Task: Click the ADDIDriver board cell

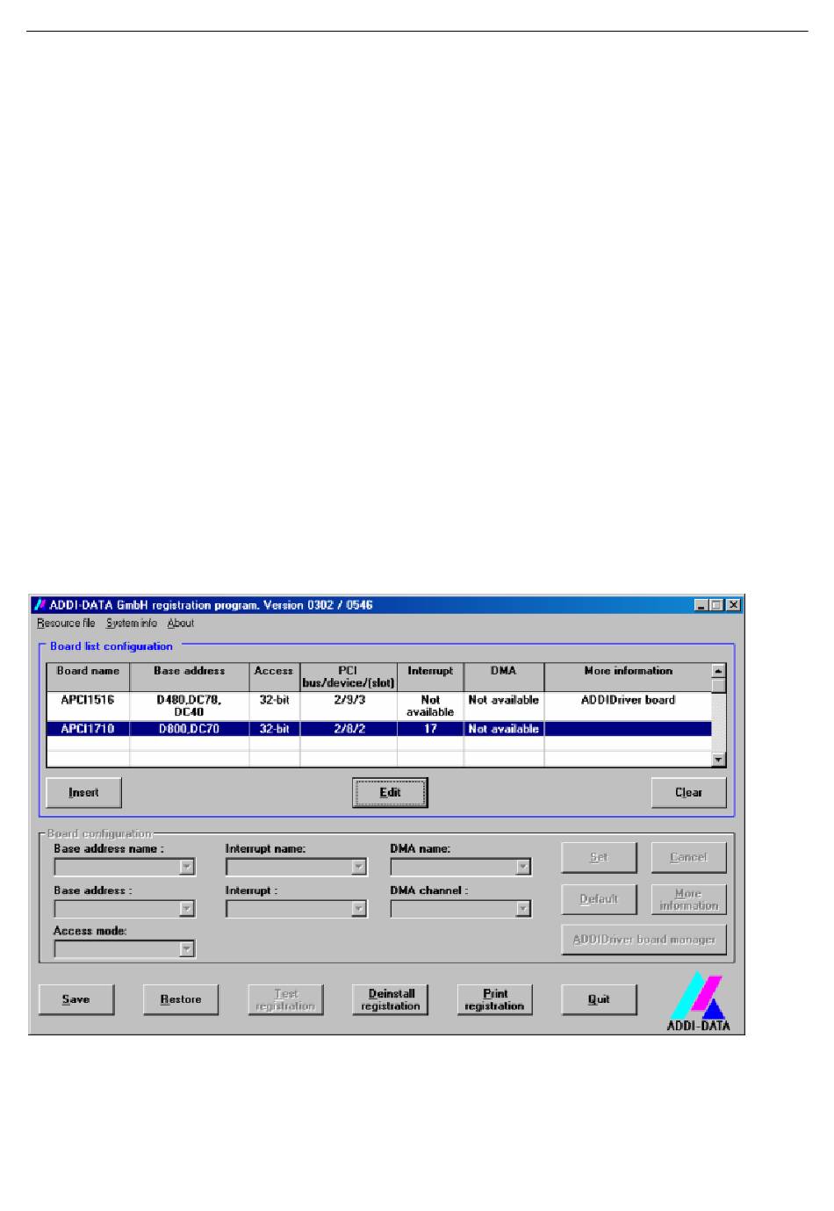Action: (x=628, y=706)
